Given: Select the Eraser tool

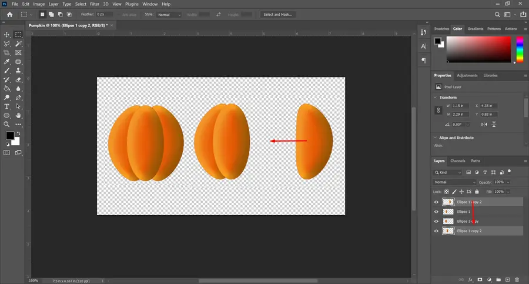Looking at the screenshot, I should click(18, 80).
